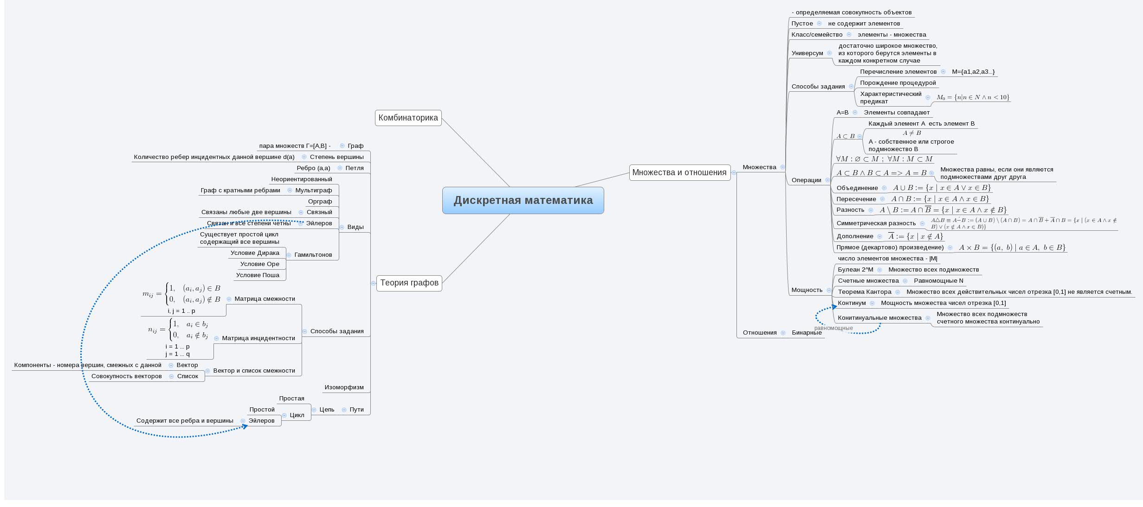Viewport: 1143px width, 507px height.
Task: Select the Теория графов node
Action: pyautogui.click(x=409, y=283)
